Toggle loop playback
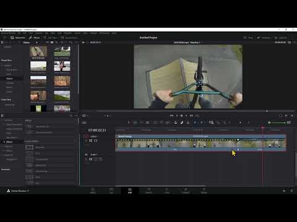 pyautogui.click(x=197, y=115)
